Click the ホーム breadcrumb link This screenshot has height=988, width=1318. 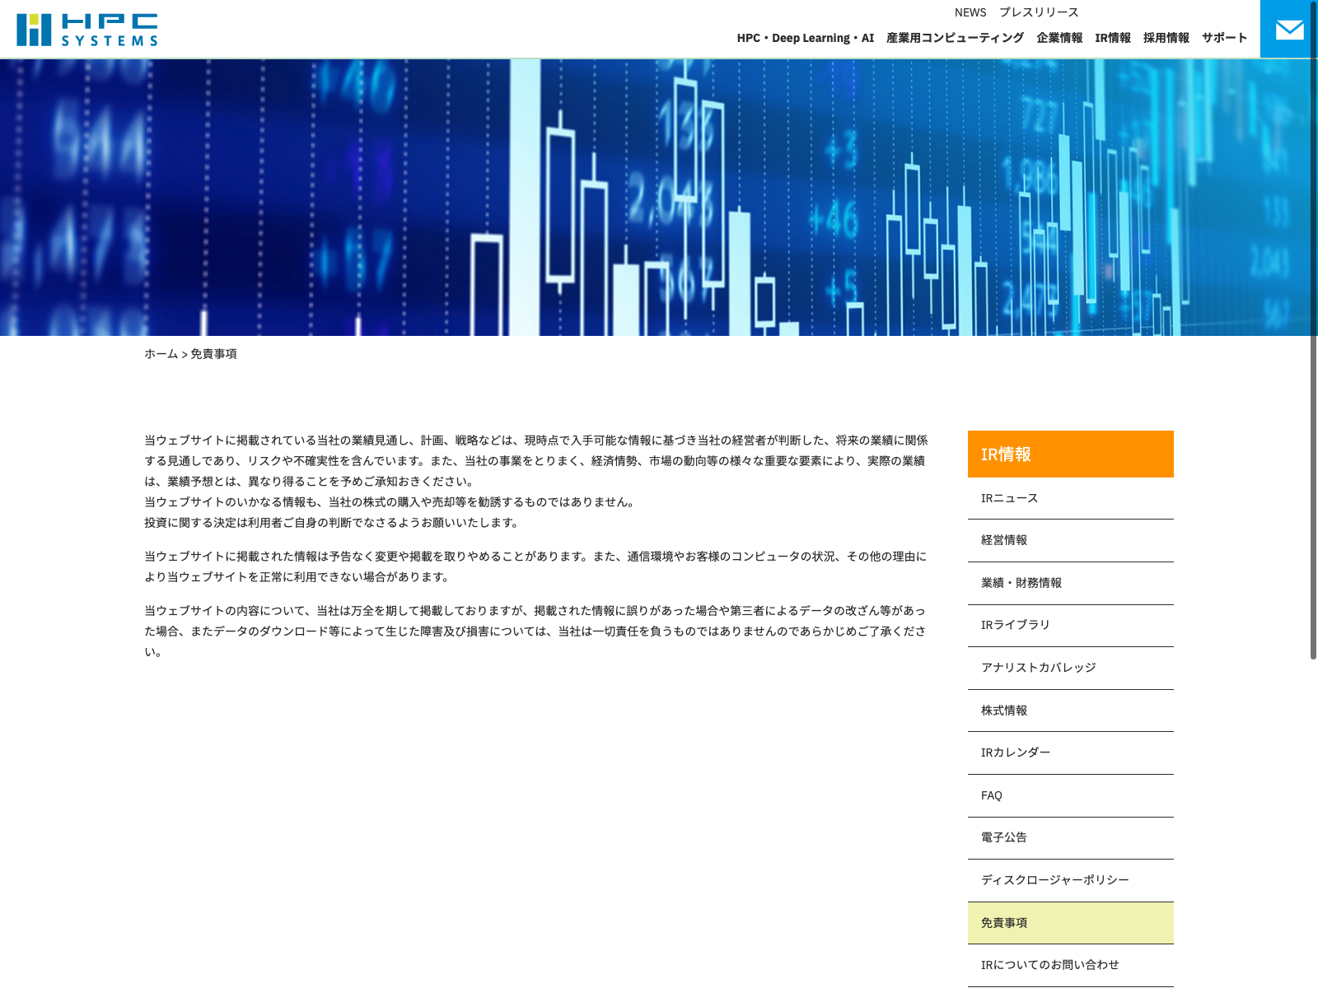tap(161, 354)
